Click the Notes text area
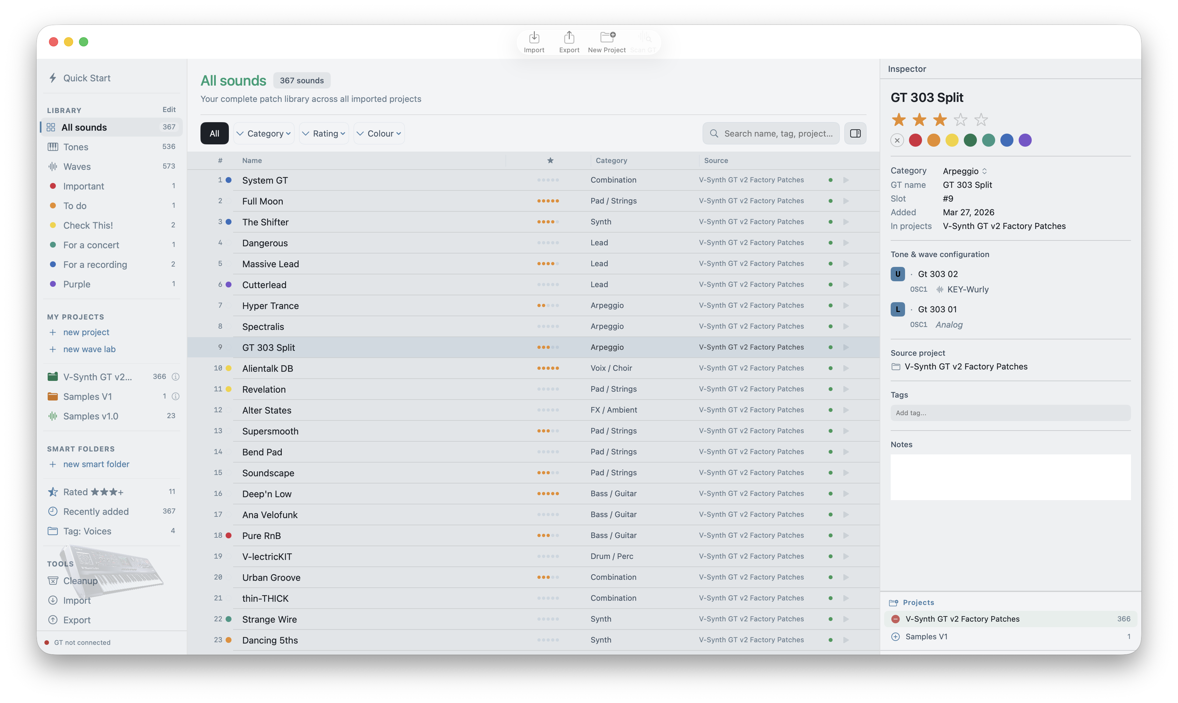This screenshot has width=1178, height=703. click(x=1011, y=478)
